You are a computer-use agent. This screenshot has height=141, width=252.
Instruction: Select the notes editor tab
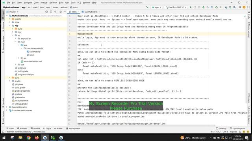[74, 12]
